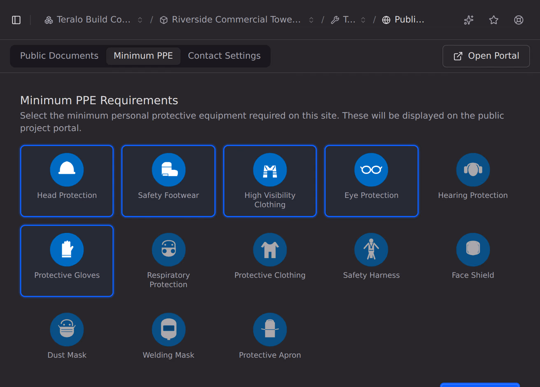Deselect the Head Protection requirement card
The image size is (540, 387).
point(67,181)
